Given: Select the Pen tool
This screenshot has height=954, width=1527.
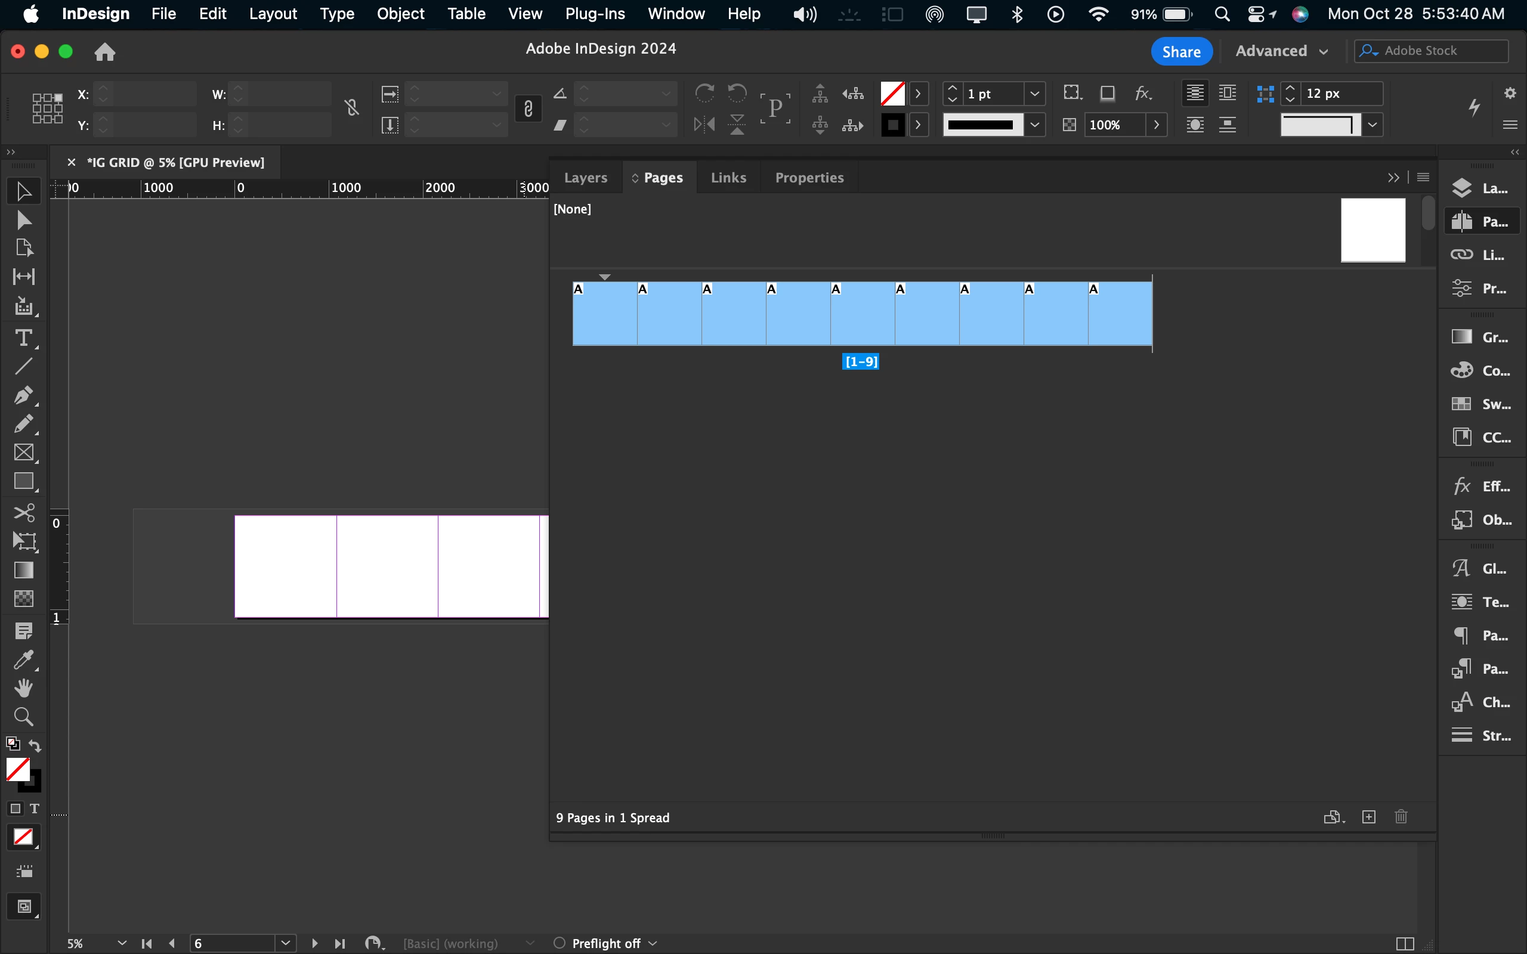Looking at the screenshot, I should pyautogui.click(x=23, y=395).
